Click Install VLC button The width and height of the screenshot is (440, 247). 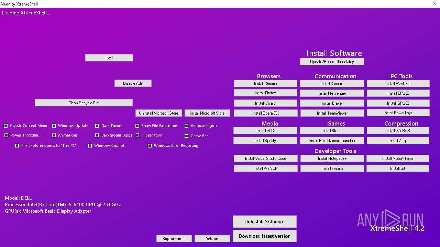pos(265,131)
